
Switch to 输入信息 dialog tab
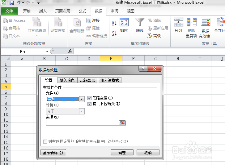click(67, 80)
